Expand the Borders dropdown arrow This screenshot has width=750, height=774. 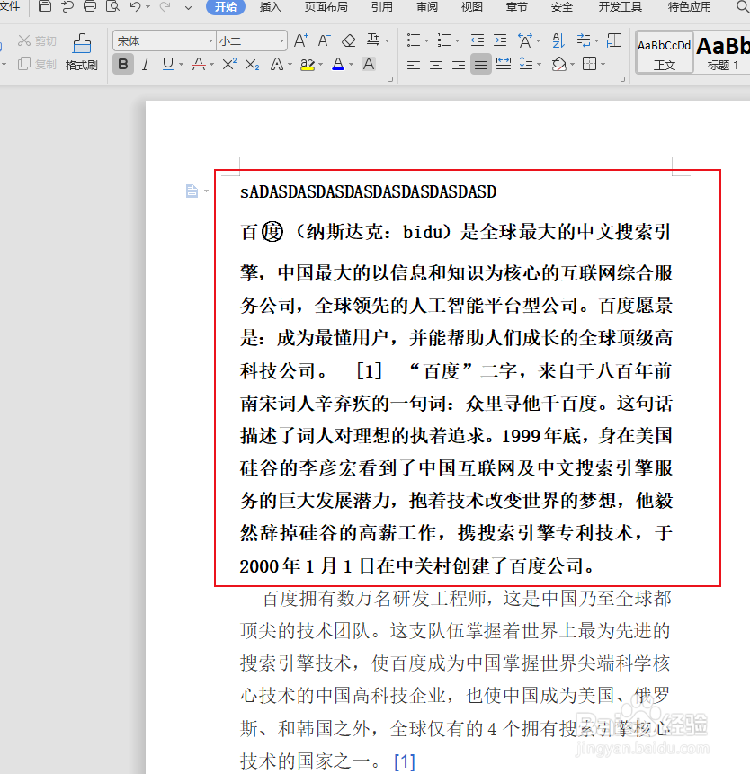click(603, 64)
